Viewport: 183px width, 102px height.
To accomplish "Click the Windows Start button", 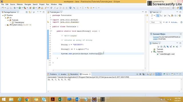I will (4, 99).
